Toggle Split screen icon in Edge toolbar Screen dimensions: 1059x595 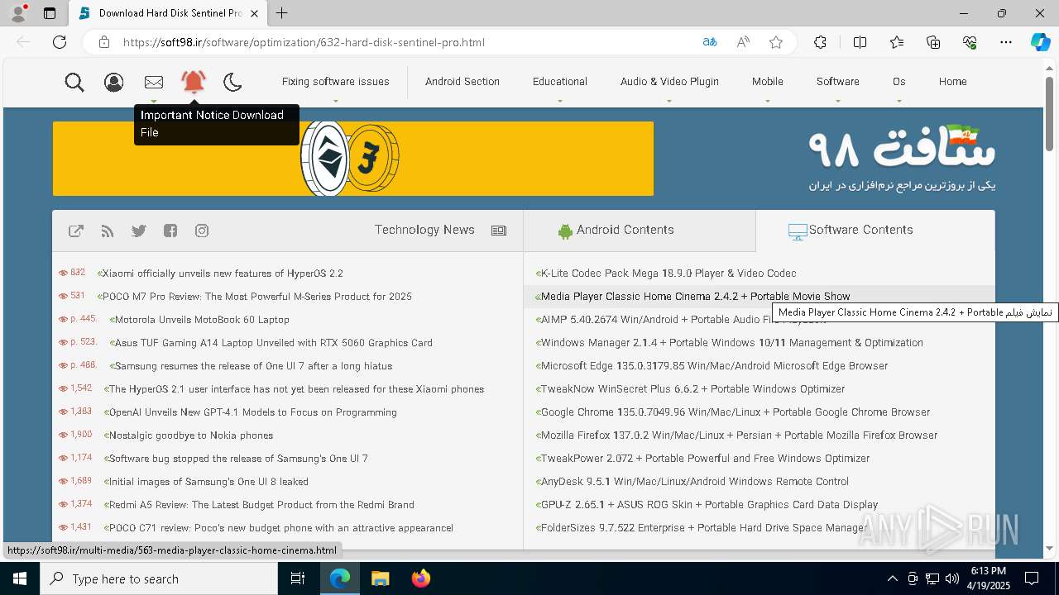click(x=860, y=42)
